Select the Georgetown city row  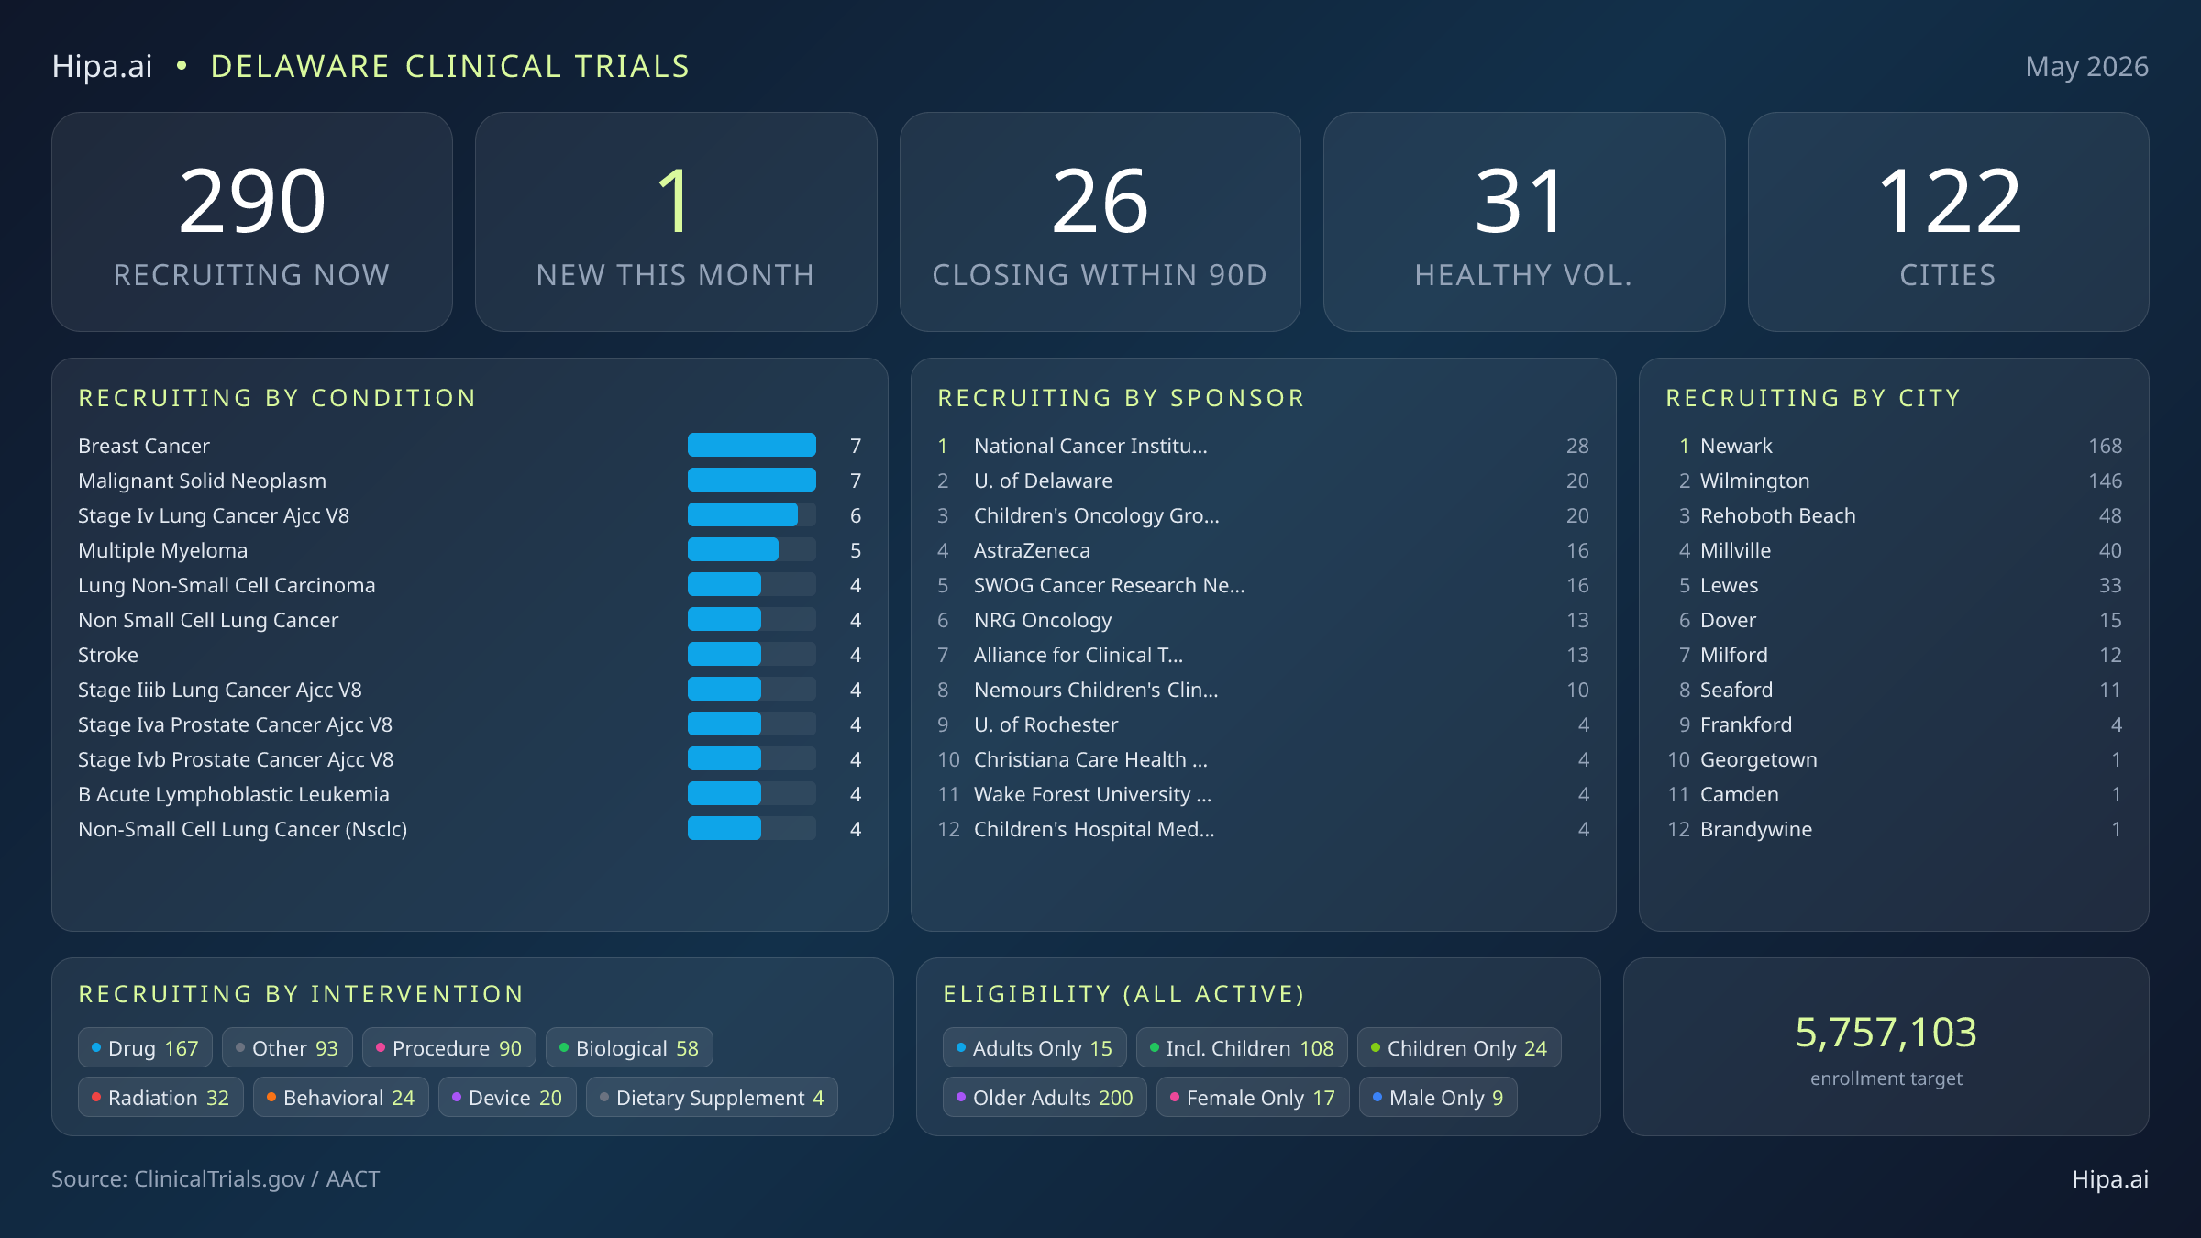1894,759
